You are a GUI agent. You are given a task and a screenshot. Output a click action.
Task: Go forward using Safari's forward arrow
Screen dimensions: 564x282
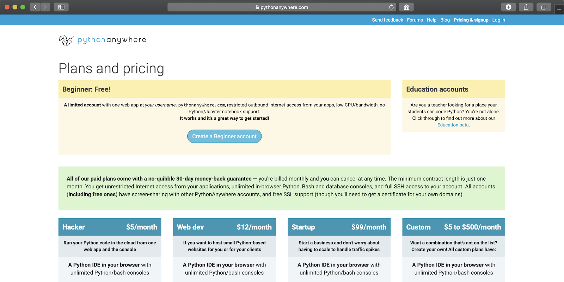45,7
